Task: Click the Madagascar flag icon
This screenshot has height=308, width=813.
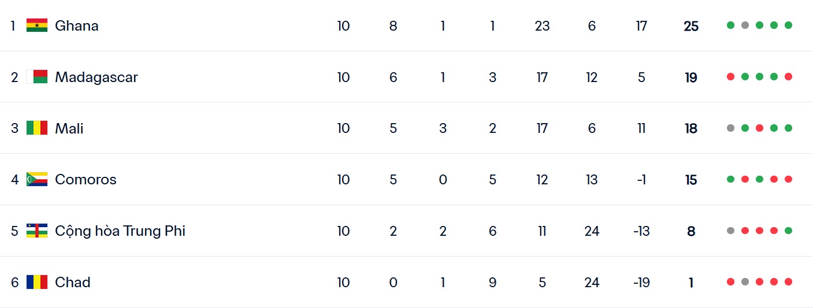Action: (x=37, y=77)
